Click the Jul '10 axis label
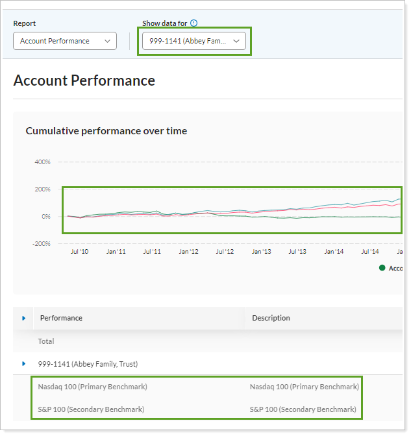411x436 pixels. [x=79, y=250]
